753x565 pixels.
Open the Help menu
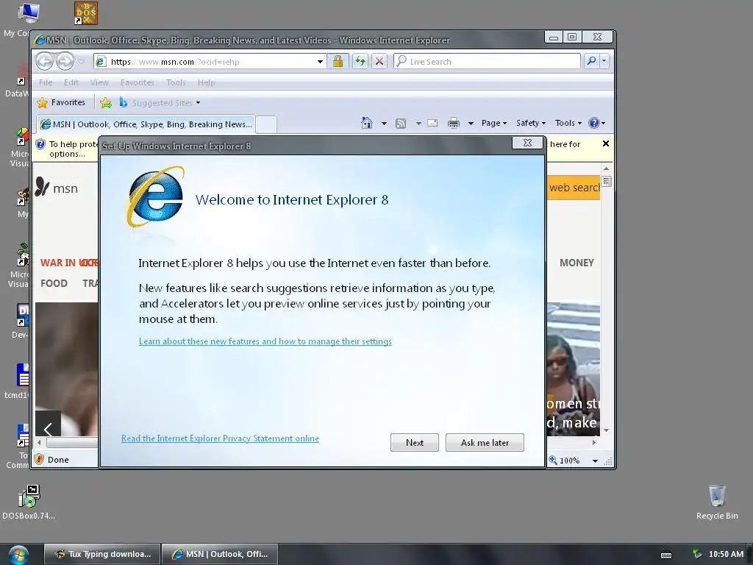[207, 82]
